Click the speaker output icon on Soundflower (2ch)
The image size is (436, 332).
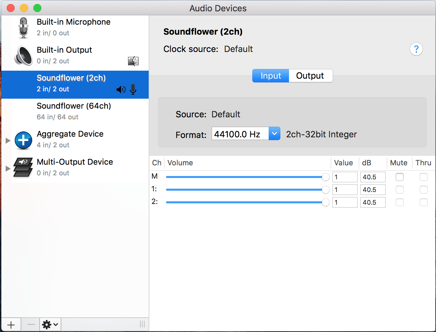coord(121,89)
